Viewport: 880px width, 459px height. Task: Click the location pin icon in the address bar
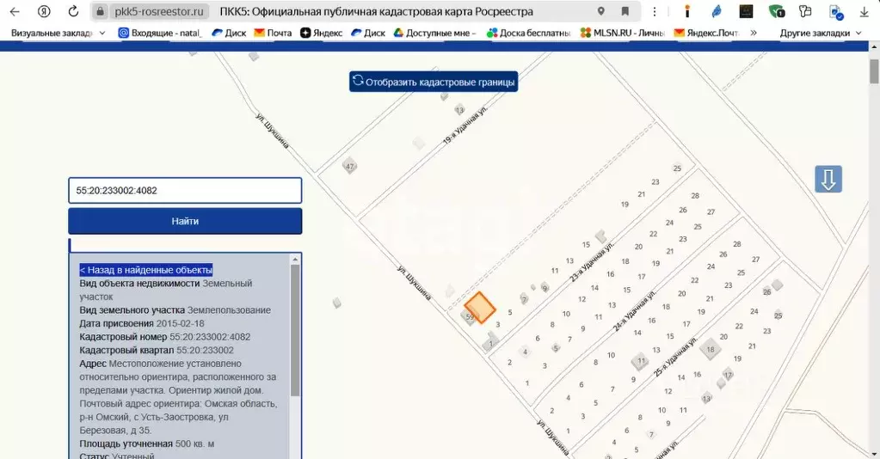(600, 12)
